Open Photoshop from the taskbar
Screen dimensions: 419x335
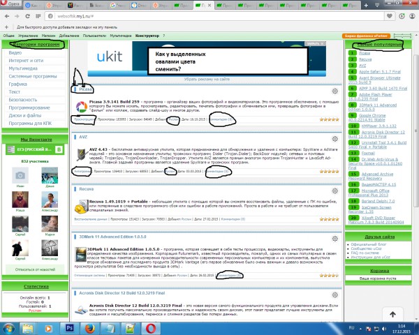(x=69, y=328)
